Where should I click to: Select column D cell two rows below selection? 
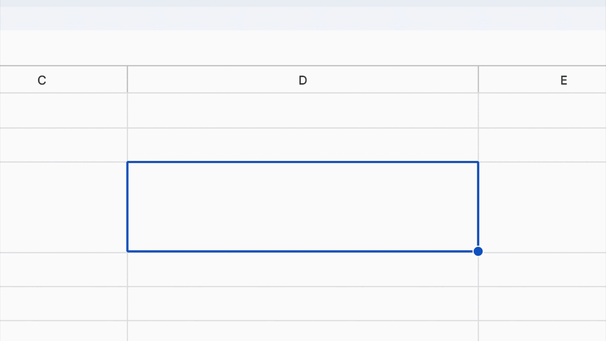click(x=303, y=304)
